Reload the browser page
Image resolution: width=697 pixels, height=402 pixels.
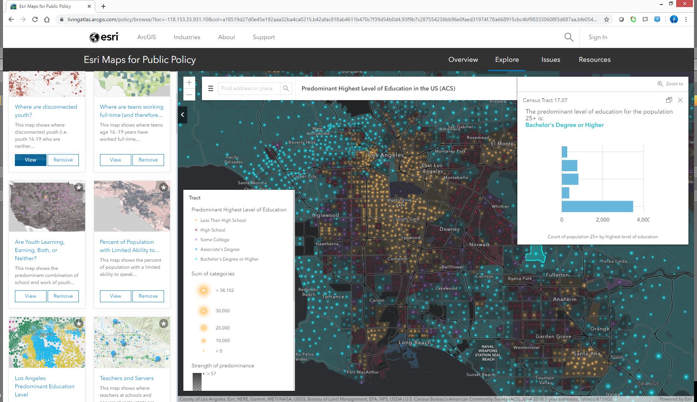(x=35, y=19)
